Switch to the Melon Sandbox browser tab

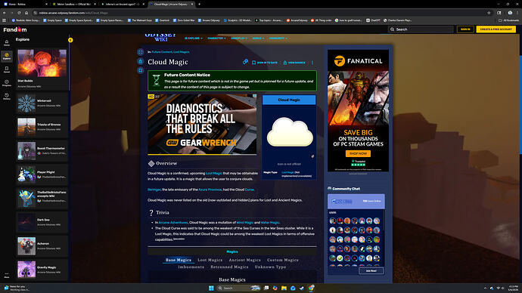(74, 4)
